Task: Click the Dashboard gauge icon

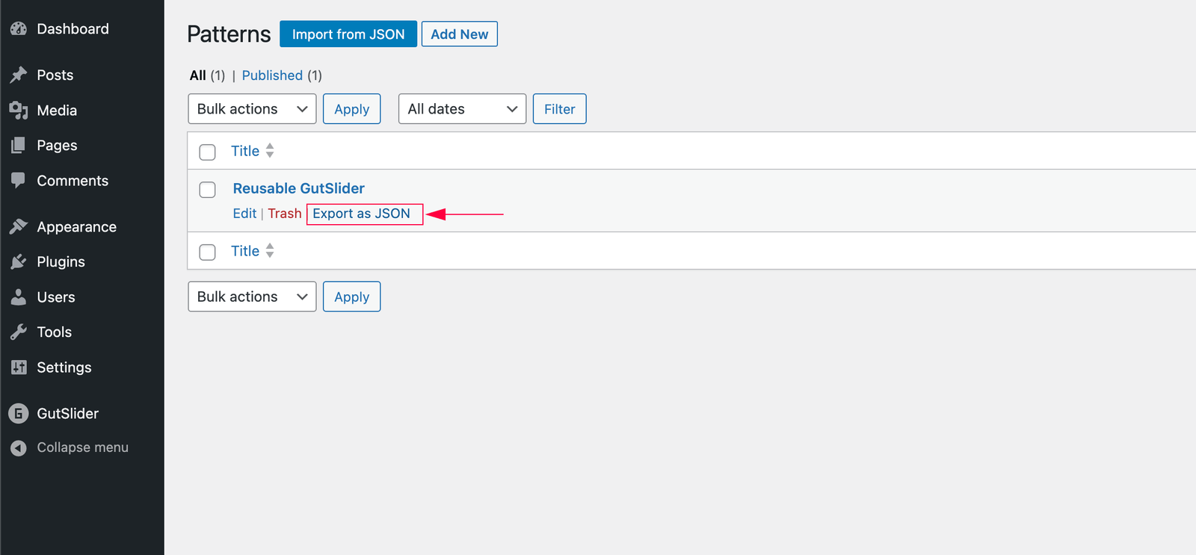Action: coord(19,29)
